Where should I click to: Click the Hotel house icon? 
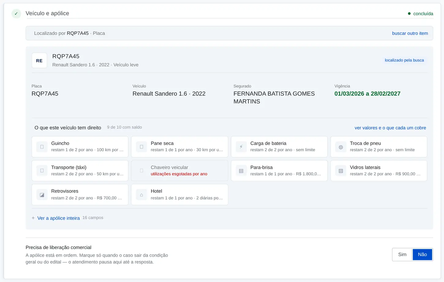pyautogui.click(x=141, y=195)
